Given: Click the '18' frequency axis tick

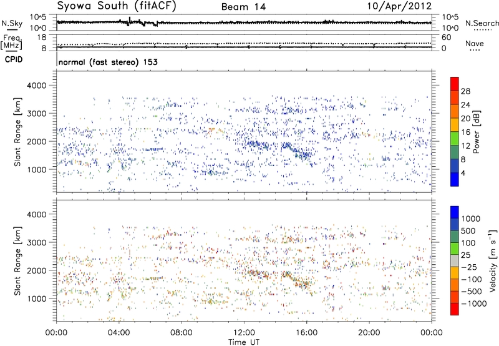Looking at the screenshot, I should tap(42, 37).
